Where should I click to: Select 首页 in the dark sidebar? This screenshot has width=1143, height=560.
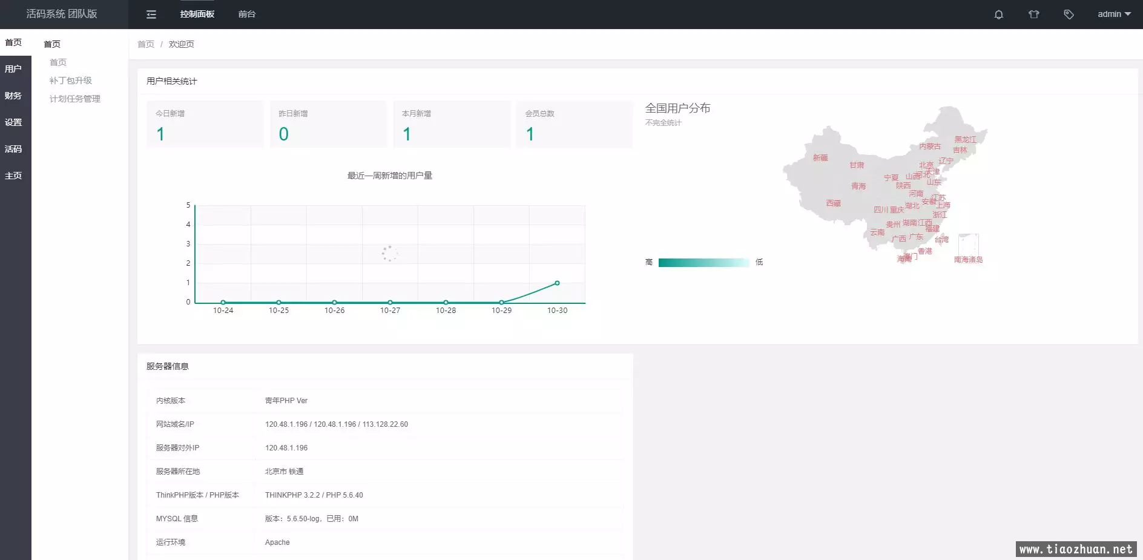[13, 42]
